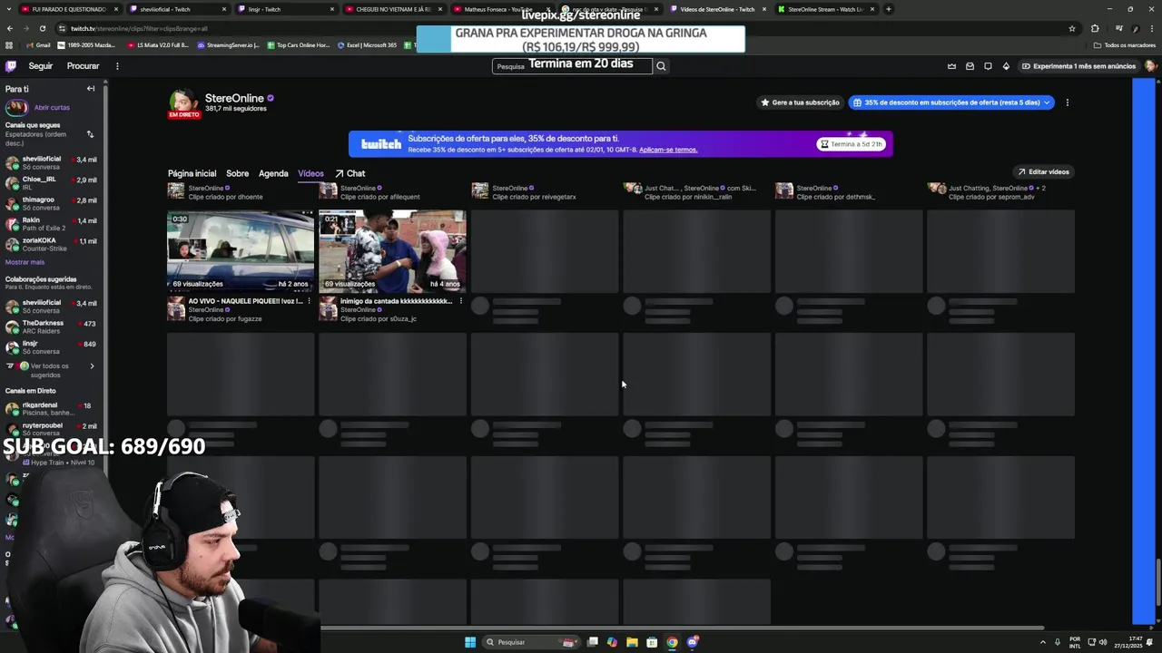Open TheDarkness ARC Raiders channel

[51, 326]
